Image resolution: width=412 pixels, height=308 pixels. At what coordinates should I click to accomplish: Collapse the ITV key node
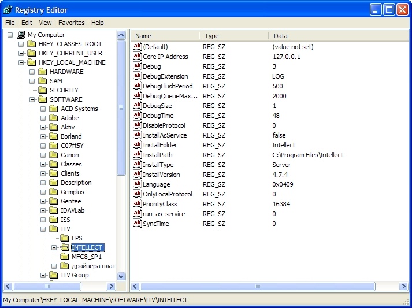pyautogui.click(x=43, y=229)
